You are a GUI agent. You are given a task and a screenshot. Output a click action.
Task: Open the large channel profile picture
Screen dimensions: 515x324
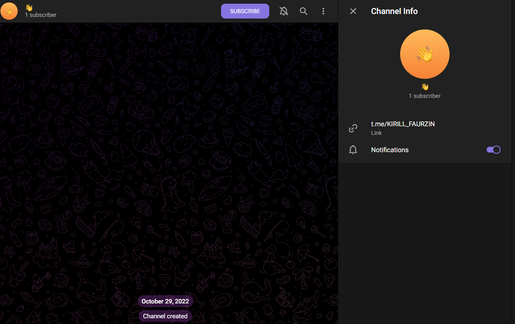(424, 54)
